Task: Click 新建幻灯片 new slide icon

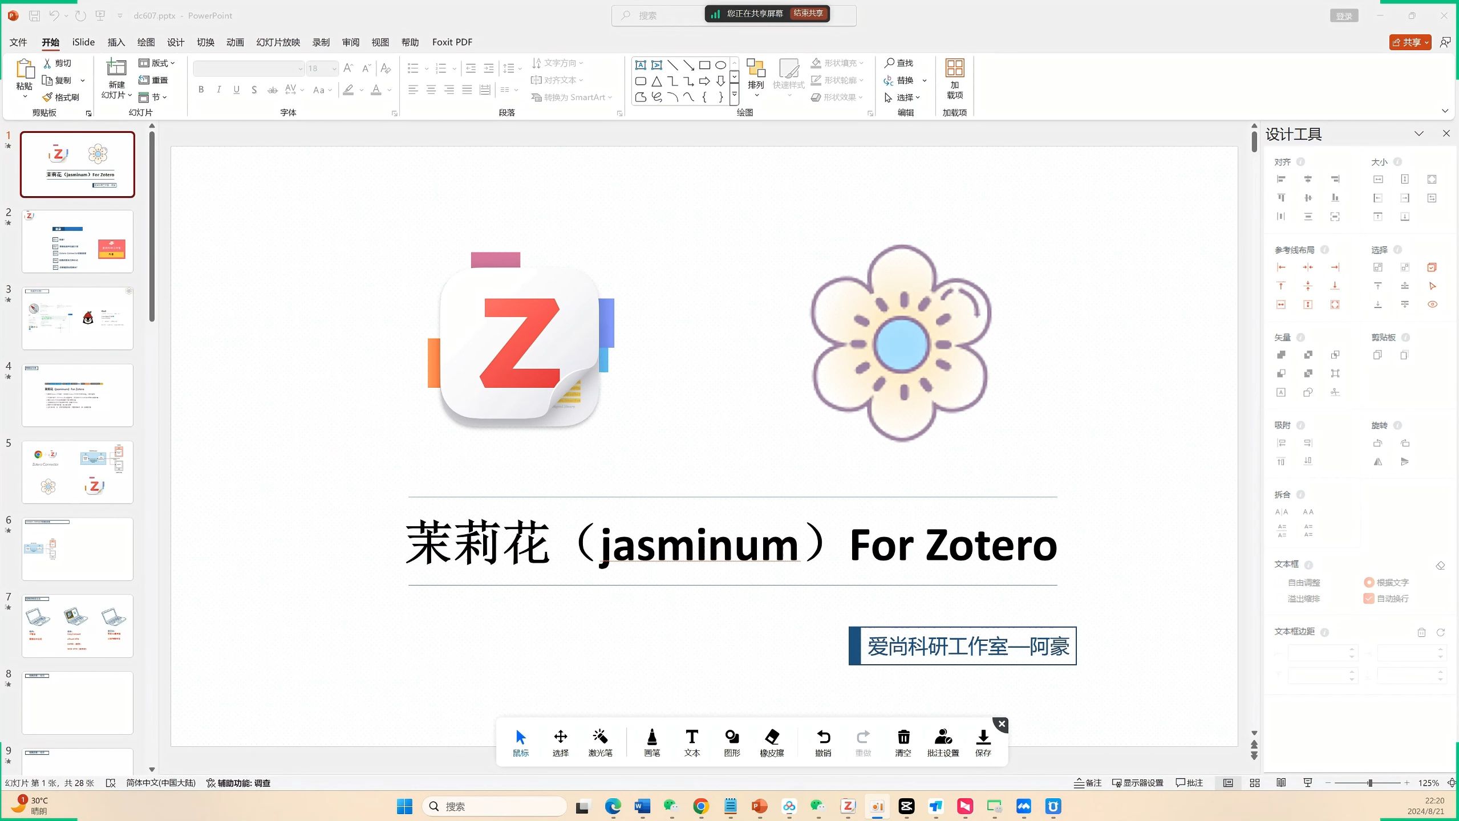Action: coord(116,68)
